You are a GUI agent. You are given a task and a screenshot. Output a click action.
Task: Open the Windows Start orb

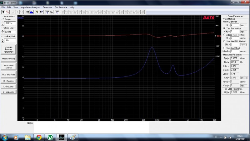point(5,137)
